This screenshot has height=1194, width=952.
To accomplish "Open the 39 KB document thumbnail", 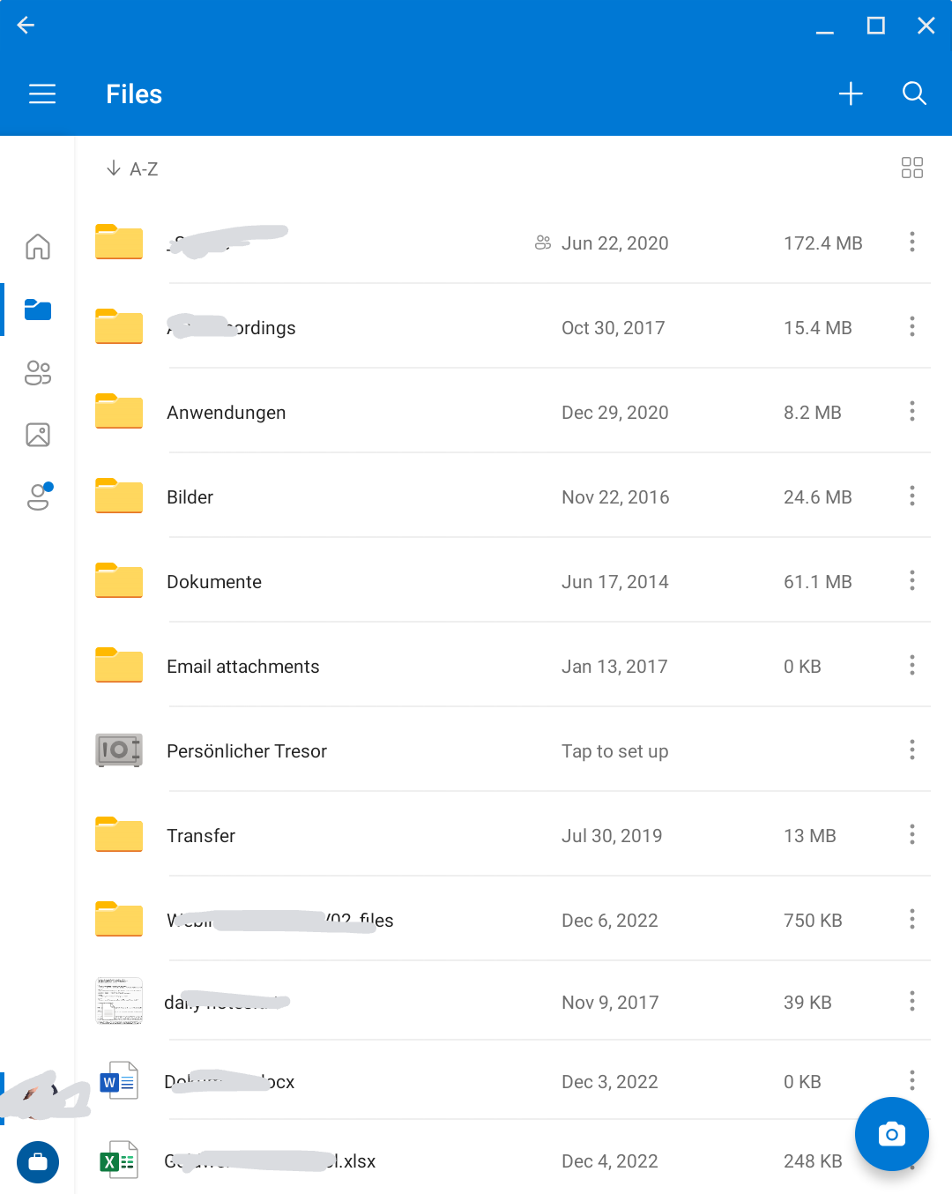I will pyautogui.click(x=119, y=1001).
